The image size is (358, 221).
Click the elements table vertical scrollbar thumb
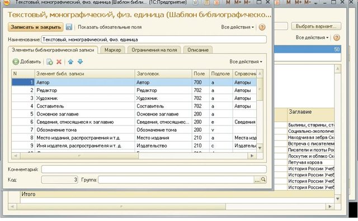click(260, 89)
